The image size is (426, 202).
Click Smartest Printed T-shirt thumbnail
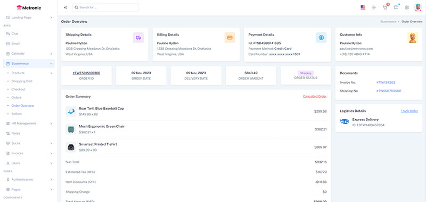pos(71,147)
